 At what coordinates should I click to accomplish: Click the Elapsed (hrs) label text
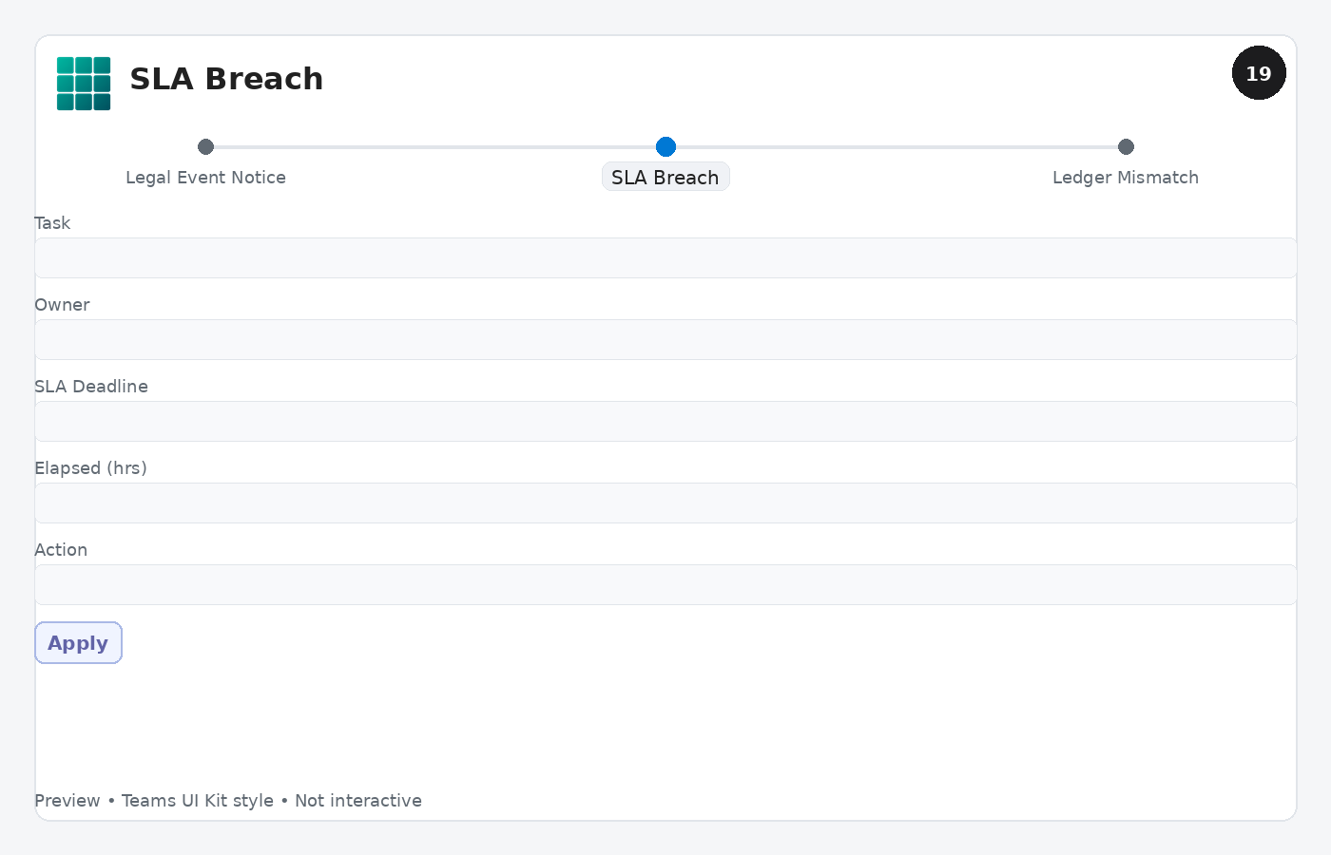[x=90, y=468]
